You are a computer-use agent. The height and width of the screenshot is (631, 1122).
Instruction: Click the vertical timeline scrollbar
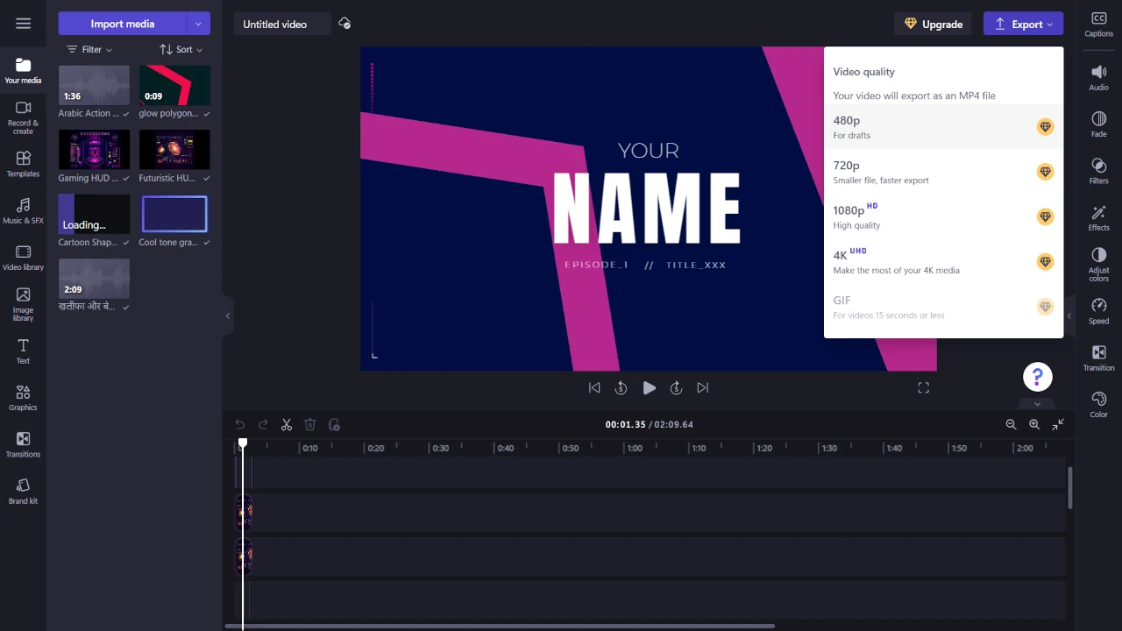(1069, 488)
